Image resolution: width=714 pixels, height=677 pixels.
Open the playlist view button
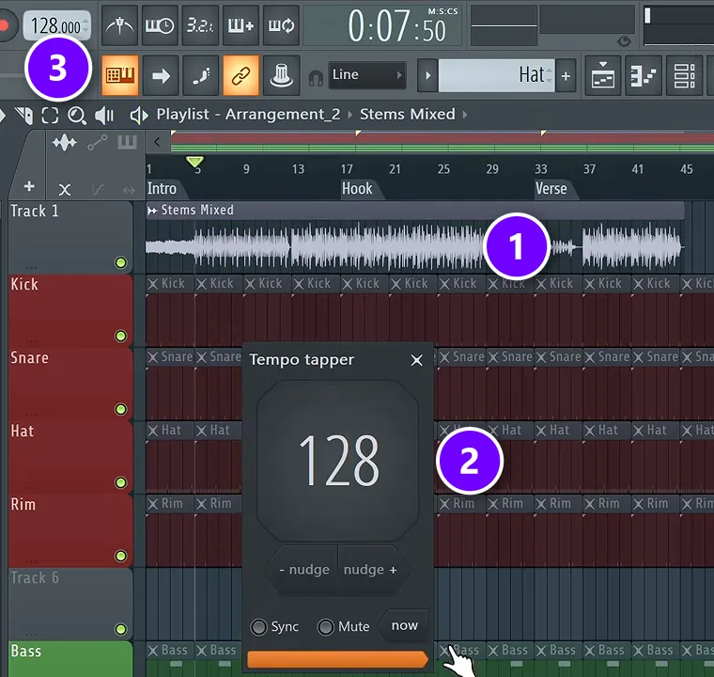click(602, 75)
